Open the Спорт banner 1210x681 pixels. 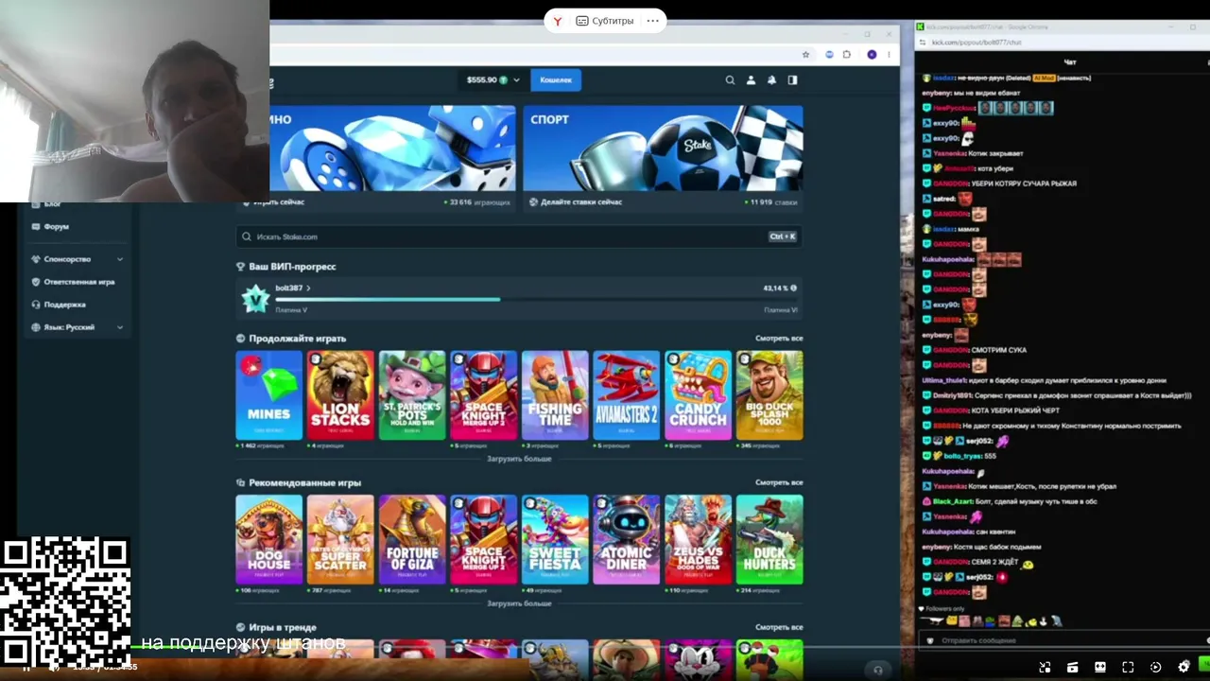pyautogui.click(x=663, y=148)
